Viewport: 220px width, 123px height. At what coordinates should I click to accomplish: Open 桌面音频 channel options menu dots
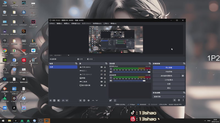click(111, 78)
